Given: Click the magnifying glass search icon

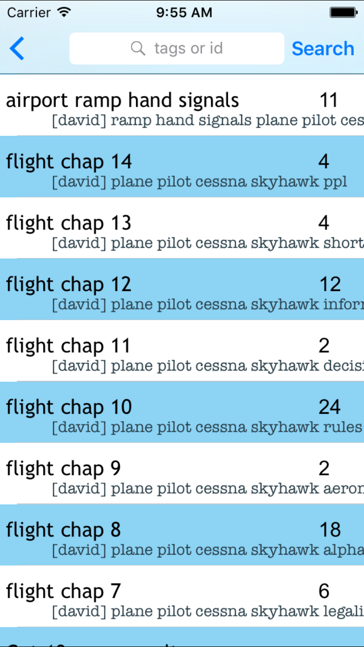Looking at the screenshot, I should (x=138, y=49).
